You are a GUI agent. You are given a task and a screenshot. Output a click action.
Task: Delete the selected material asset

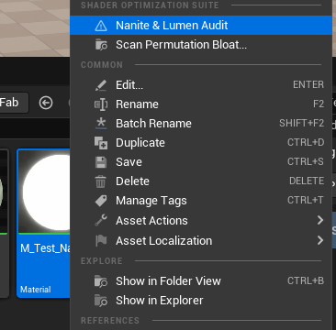pos(201,181)
